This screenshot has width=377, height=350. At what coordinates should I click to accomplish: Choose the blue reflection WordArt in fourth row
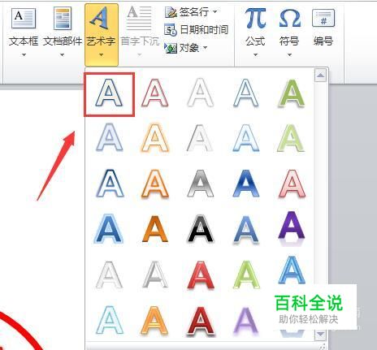(246, 230)
